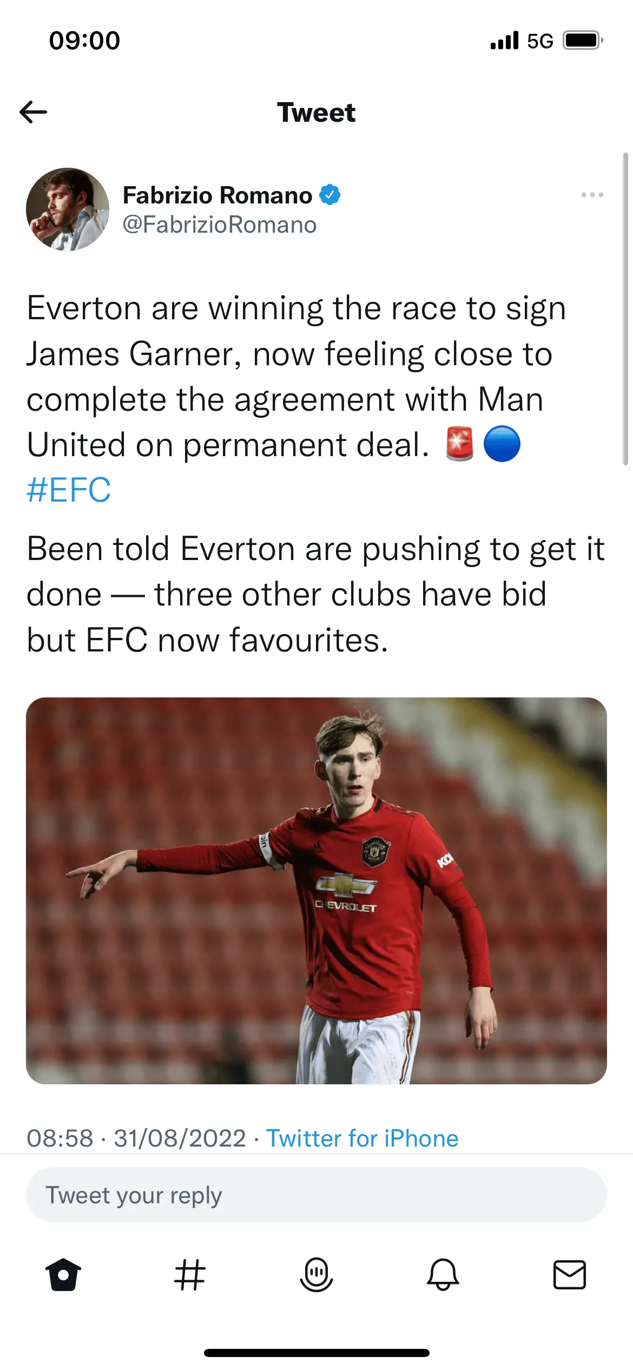The width and height of the screenshot is (633, 1370).
Task: Open the Explore hashtag tab
Action: (x=190, y=1275)
